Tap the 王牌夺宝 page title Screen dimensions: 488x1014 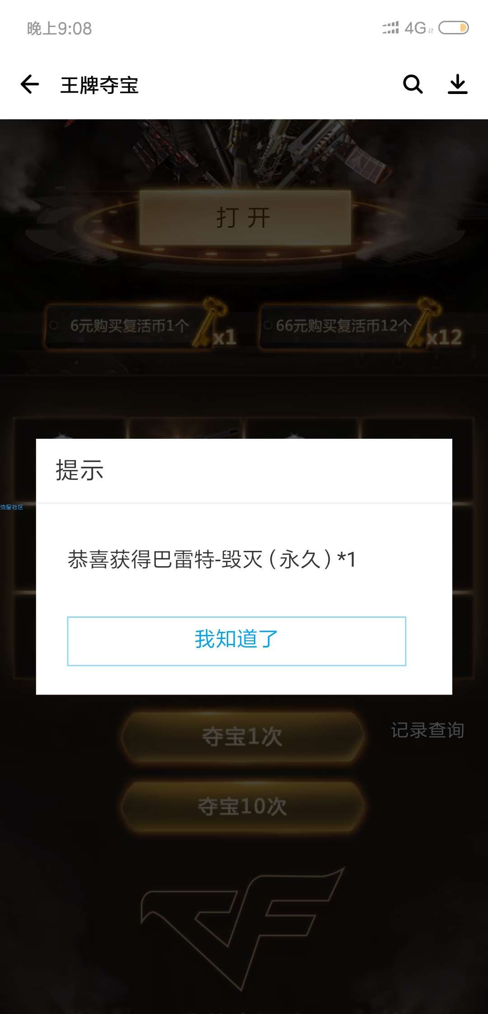click(x=99, y=85)
